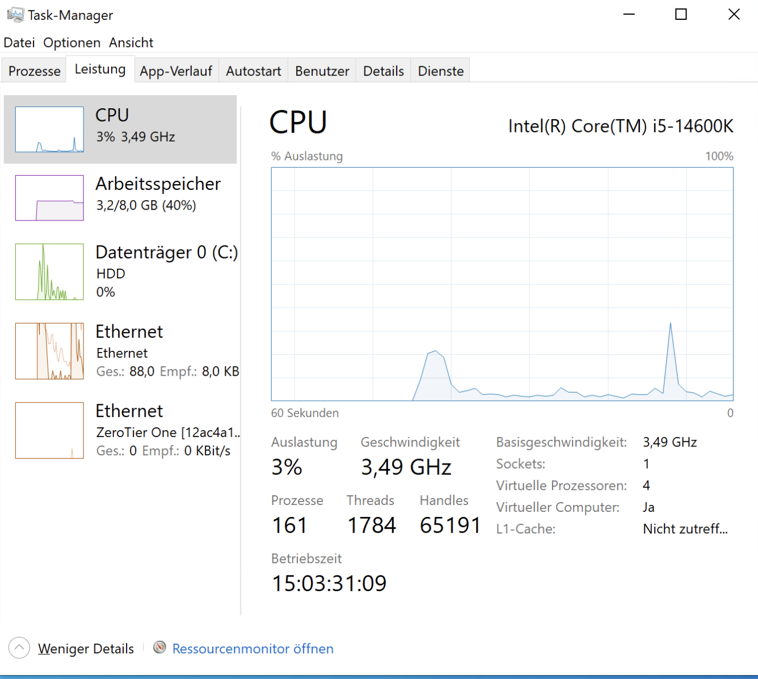758x679 pixels.
Task: Click the Auslastung 3% value
Action: coord(287,467)
